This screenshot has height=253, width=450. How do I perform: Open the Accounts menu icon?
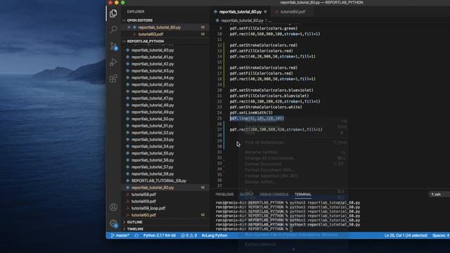tap(113, 207)
